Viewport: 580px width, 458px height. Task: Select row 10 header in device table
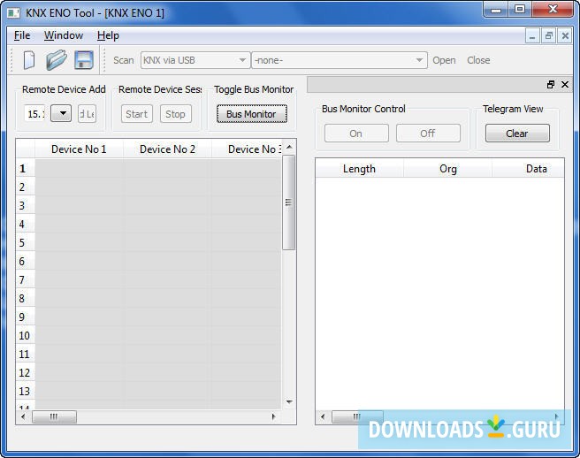(25, 336)
